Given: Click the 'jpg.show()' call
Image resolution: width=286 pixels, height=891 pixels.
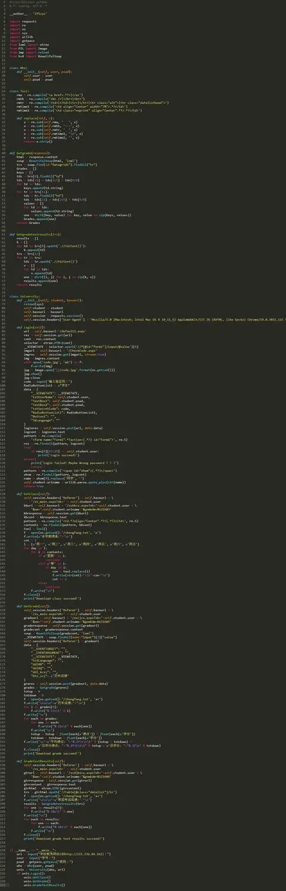Looking at the screenshot, I should (32, 374).
